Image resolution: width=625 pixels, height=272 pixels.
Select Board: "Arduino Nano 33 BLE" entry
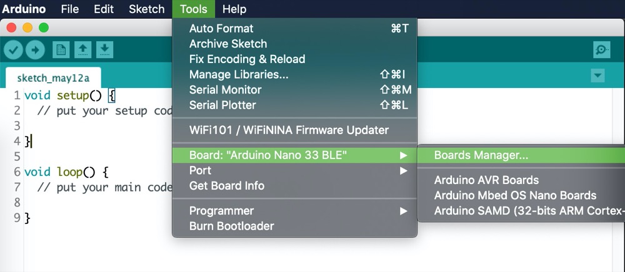[x=294, y=155]
